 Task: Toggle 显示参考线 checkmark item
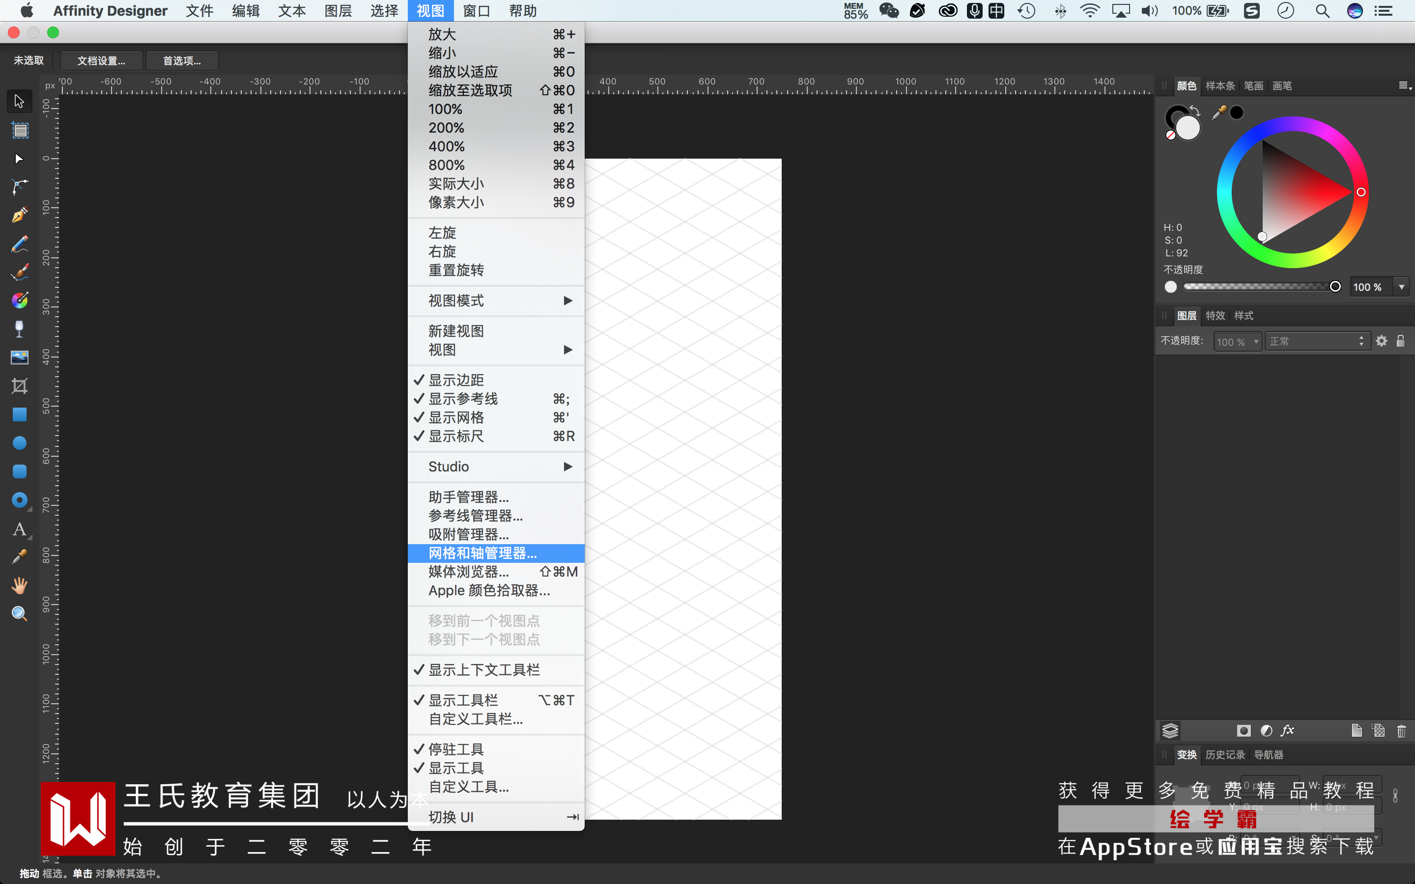(462, 399)
